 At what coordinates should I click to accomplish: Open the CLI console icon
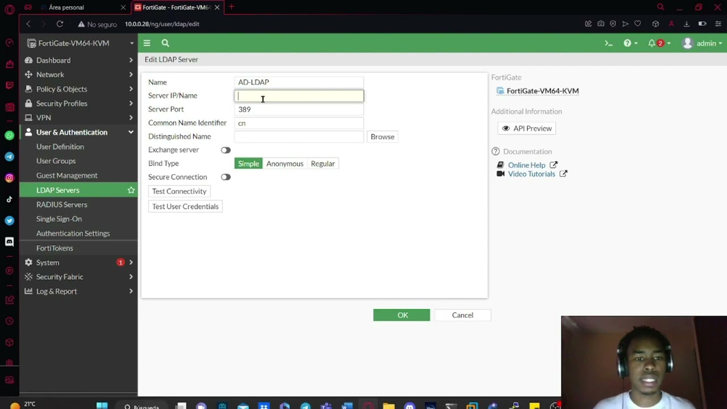pyautogui.click(x=608, y=43)
